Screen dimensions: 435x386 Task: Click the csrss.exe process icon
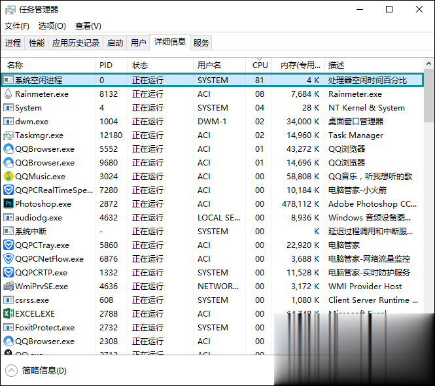[x=9, y=300]
